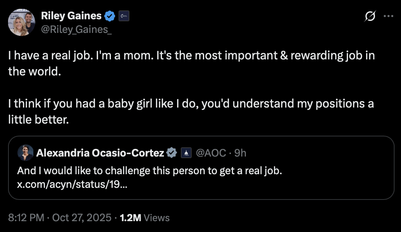
Task: Click the "I have a real job" paragraph
Action: point(191,63)
